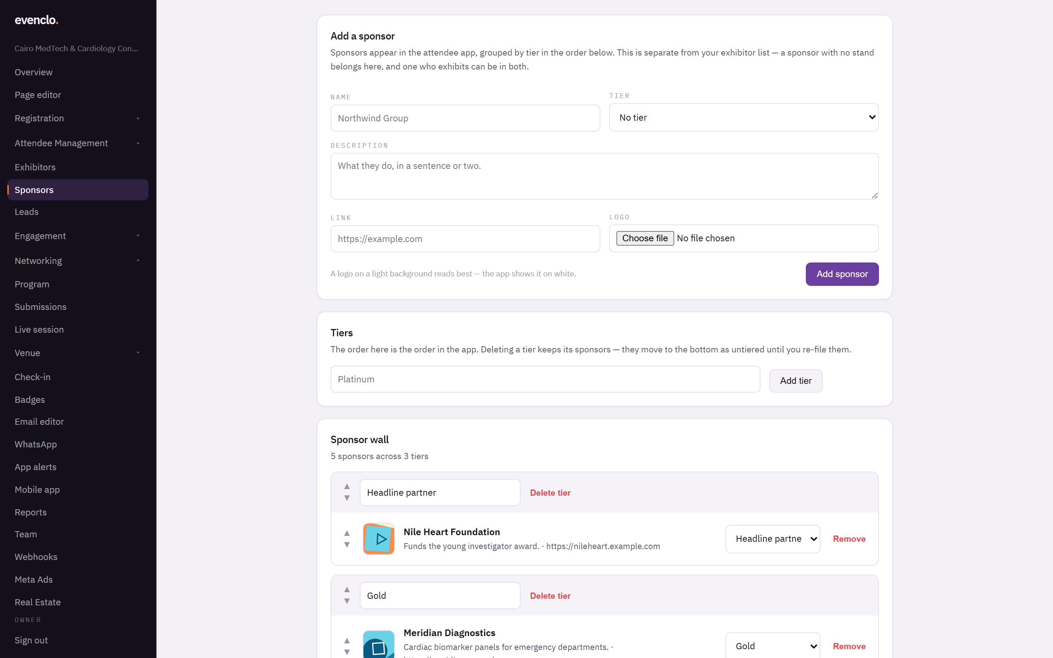The image size is (1053, 658).
Task: Expand the Attendee Management submenu arrow
Action: click(x=138, y=143)
